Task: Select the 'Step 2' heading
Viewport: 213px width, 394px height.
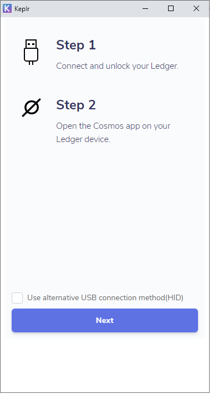Action: point(76,105)
